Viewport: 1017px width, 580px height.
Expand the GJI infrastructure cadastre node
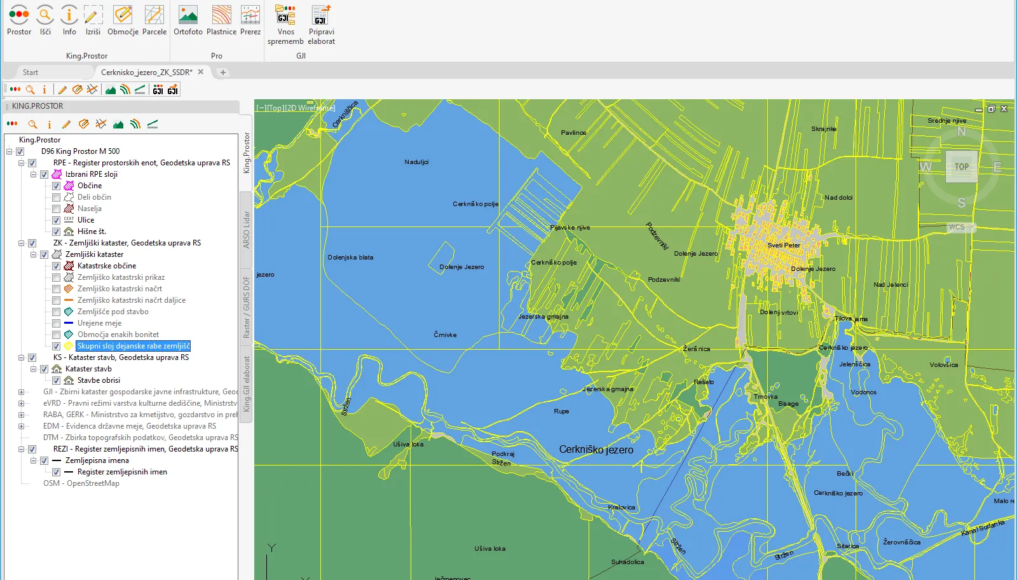coord(22,392)
